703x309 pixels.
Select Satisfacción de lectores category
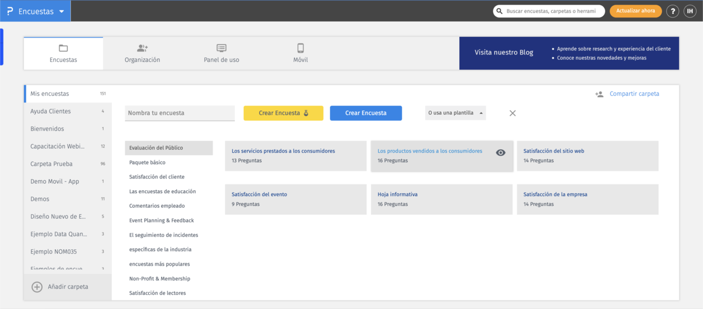coord(169,293)
